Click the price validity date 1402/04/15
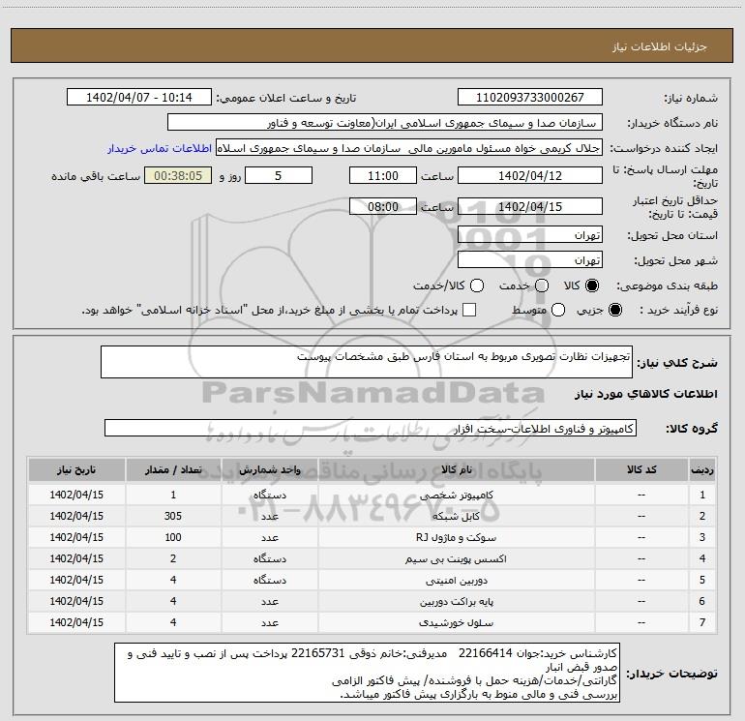Image resolution: width=745 pixels, height=721 pixels. [530, 207]
